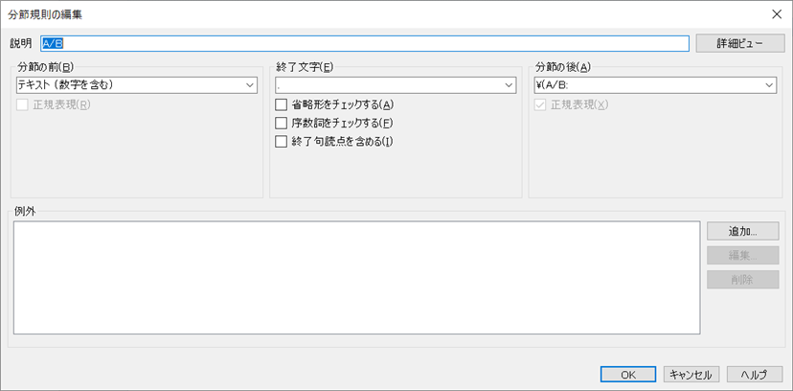The width and height of the screenshot is (793, 391).
Task: Open the 分節の前 combo box
Action: coord(137,85)
